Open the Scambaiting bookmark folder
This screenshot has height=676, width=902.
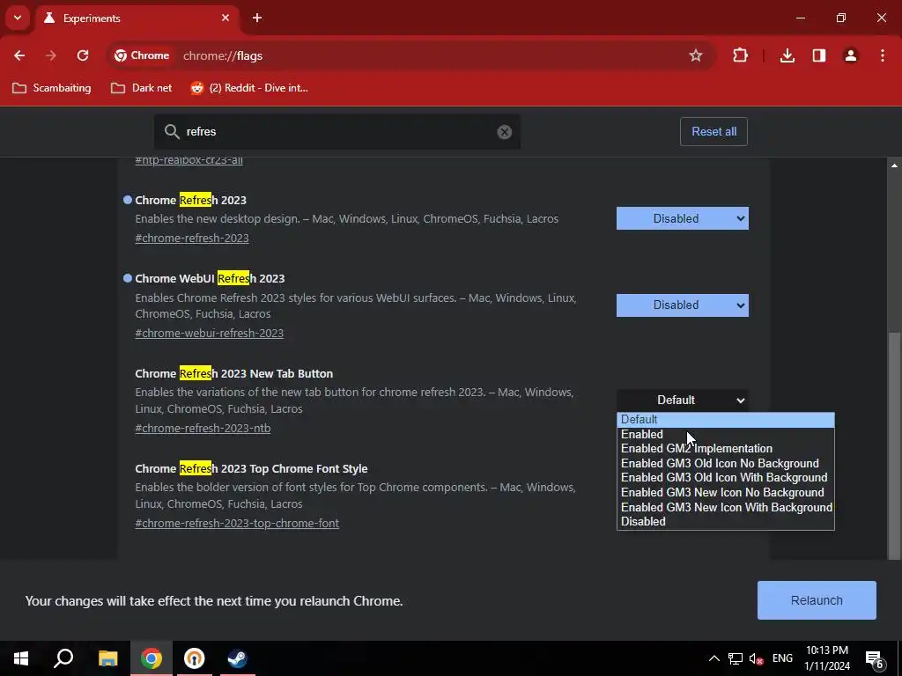[52, 88]
